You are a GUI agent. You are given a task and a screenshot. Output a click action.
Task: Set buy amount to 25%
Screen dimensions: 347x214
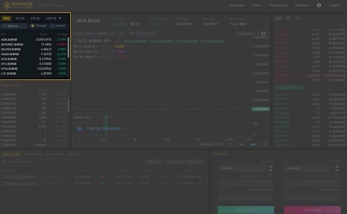(x=244, y=176)
